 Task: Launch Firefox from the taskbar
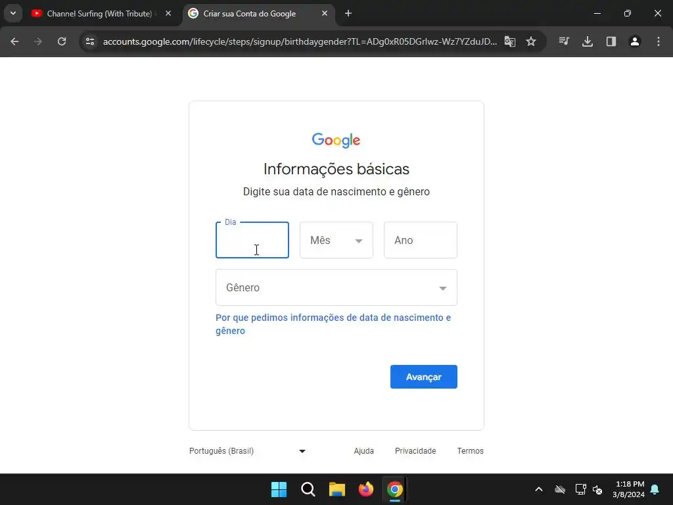point(365,489)
